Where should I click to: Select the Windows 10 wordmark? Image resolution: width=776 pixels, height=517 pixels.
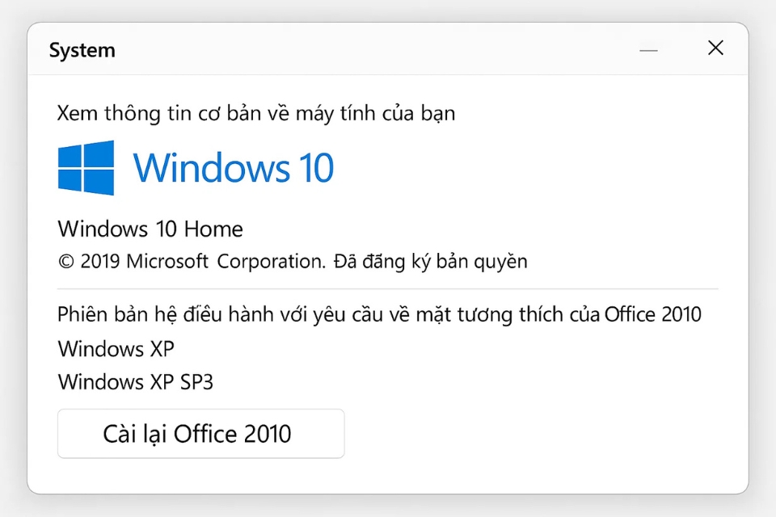[233, 167]
